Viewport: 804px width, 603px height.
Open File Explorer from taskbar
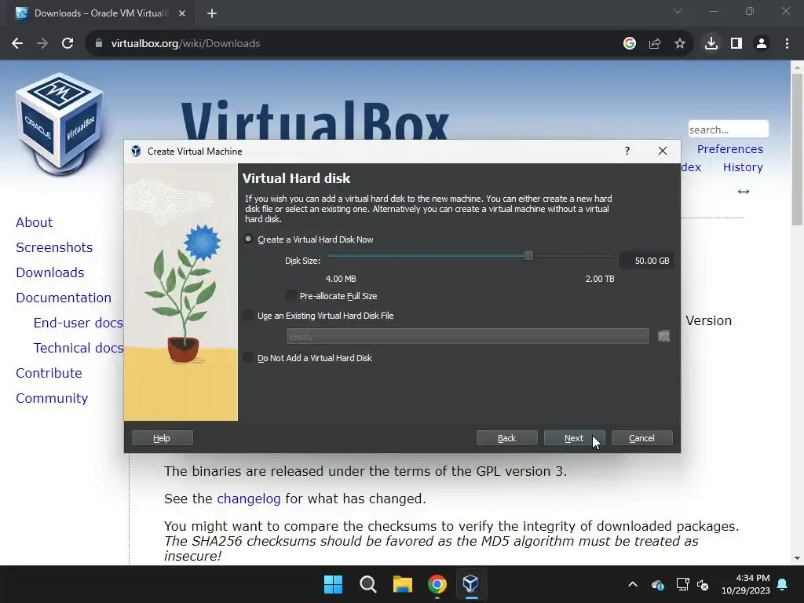pos(403,584)
